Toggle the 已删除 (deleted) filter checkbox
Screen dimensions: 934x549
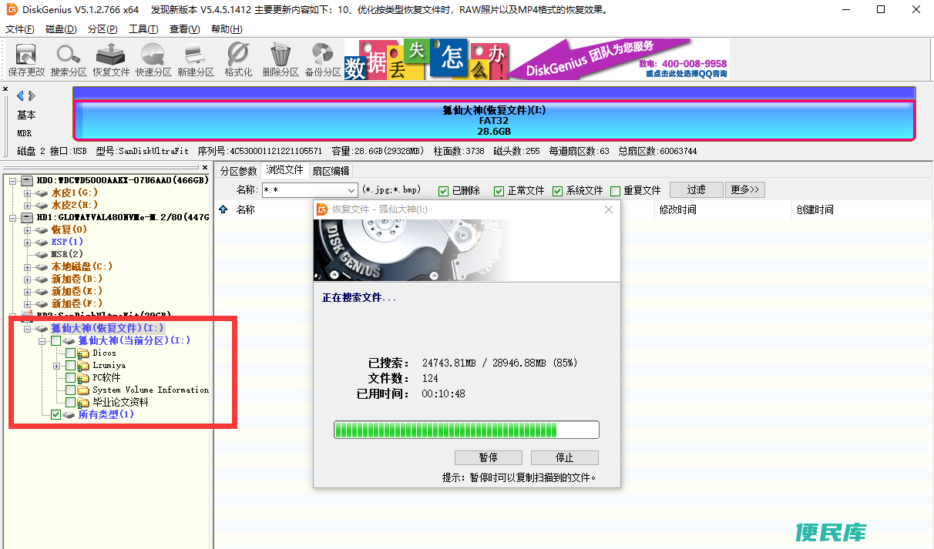coord(444,191)
